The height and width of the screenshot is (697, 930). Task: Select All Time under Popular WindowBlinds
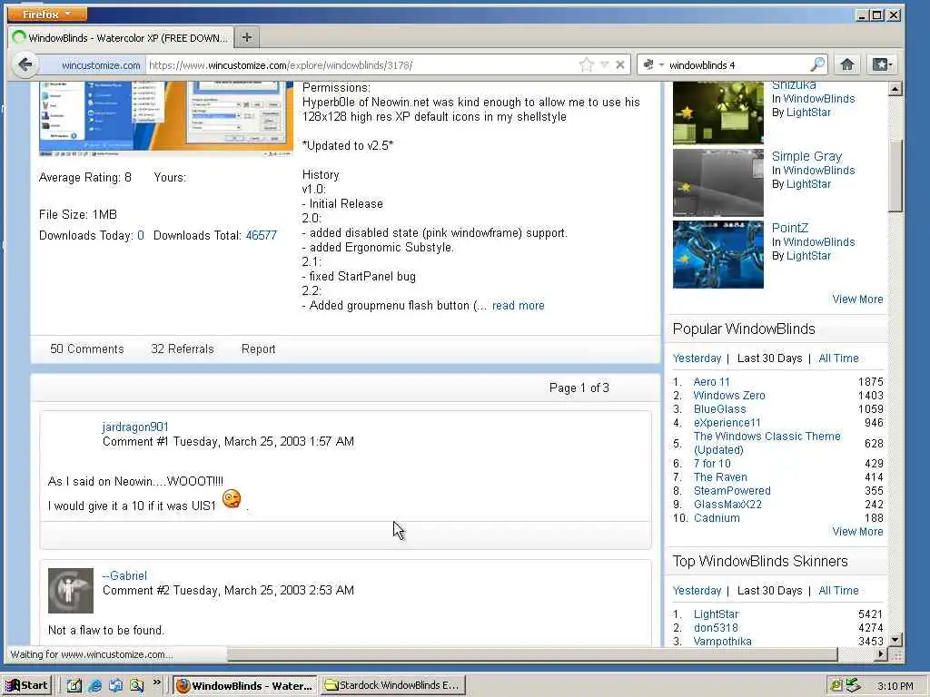click(x=838, y=358)
